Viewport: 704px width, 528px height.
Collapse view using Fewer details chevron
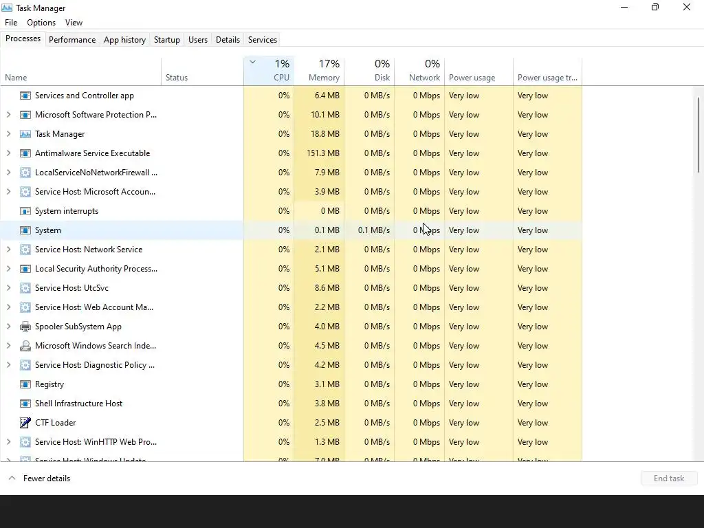[x=12, y=478]
